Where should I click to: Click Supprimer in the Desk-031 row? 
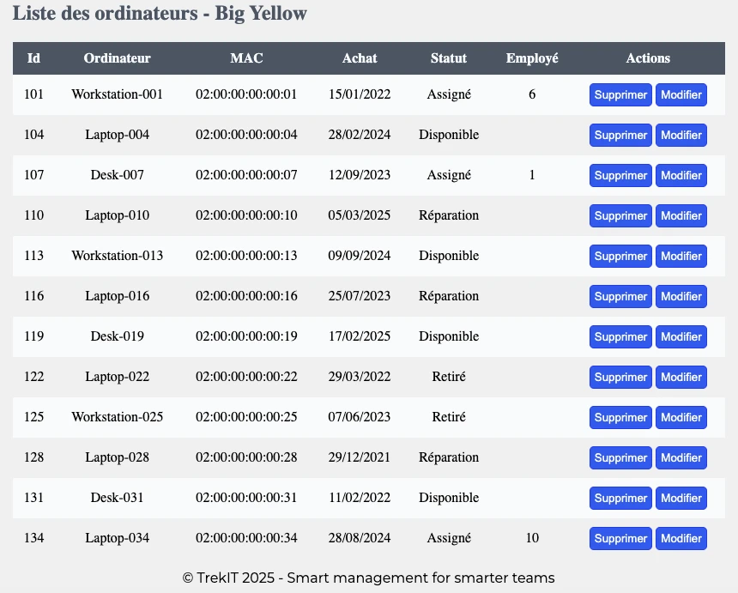pos(620,498)
